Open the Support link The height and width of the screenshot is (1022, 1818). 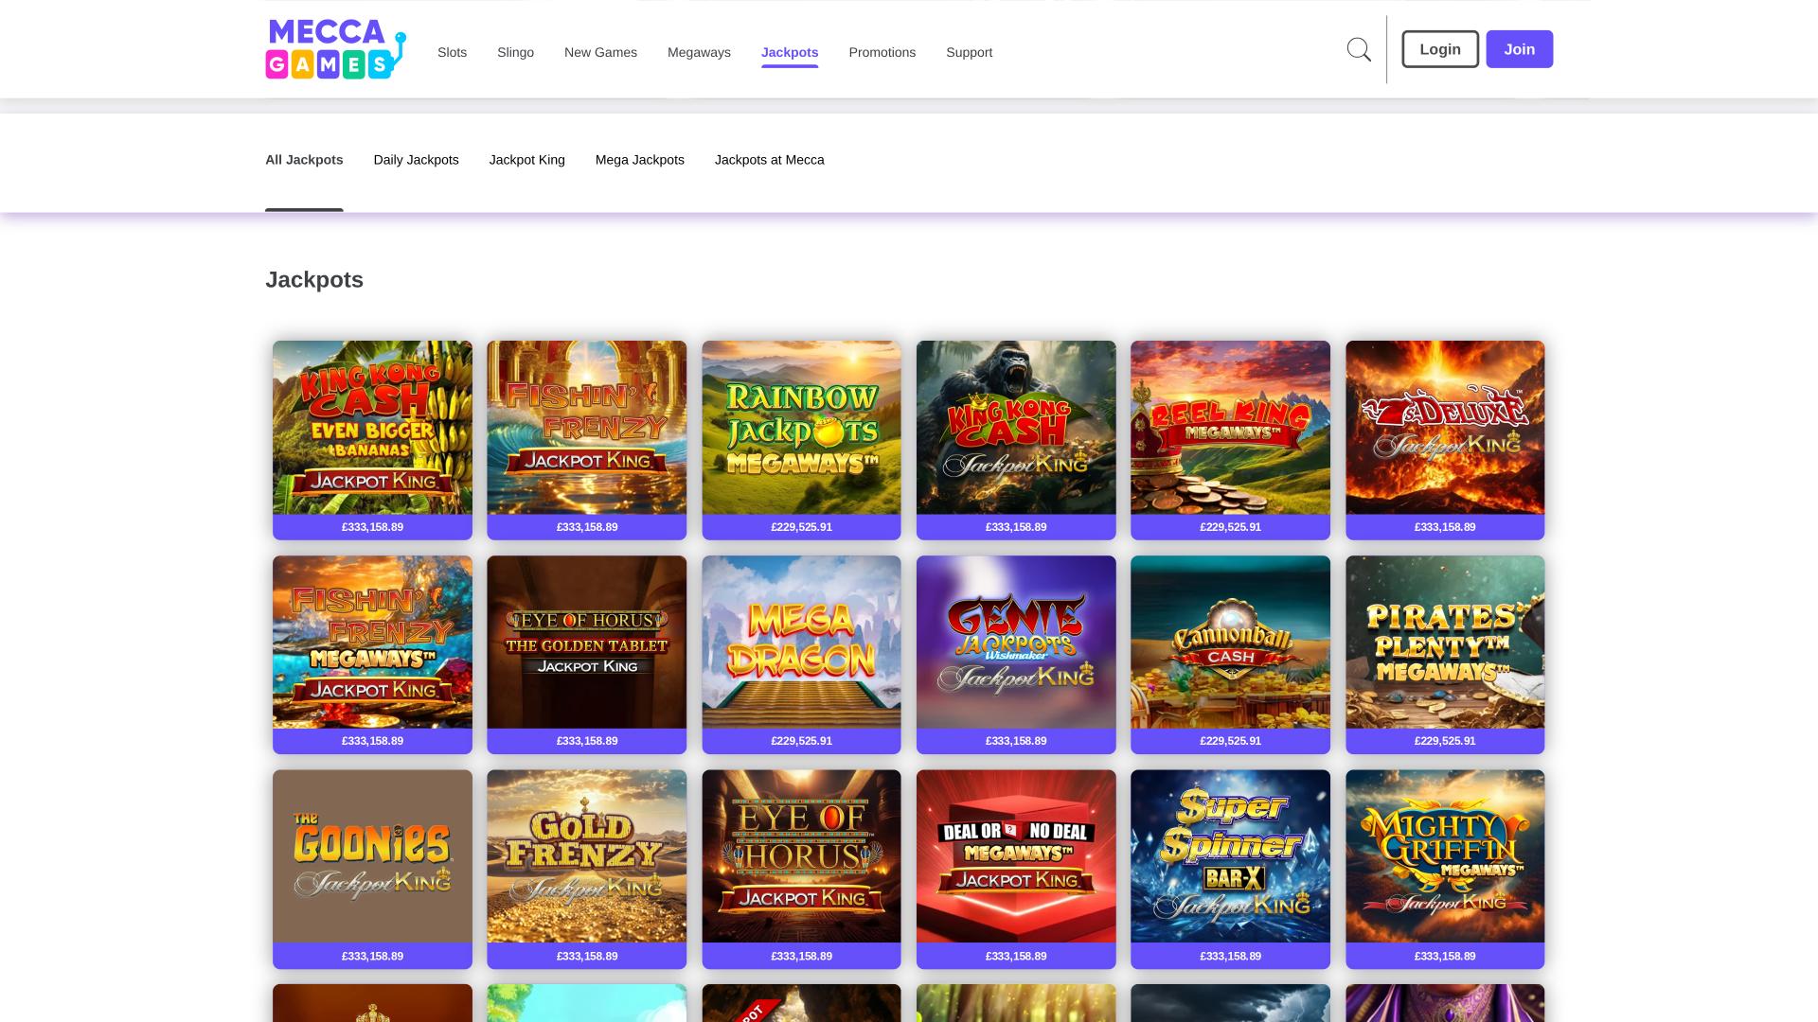click(969, 52)
